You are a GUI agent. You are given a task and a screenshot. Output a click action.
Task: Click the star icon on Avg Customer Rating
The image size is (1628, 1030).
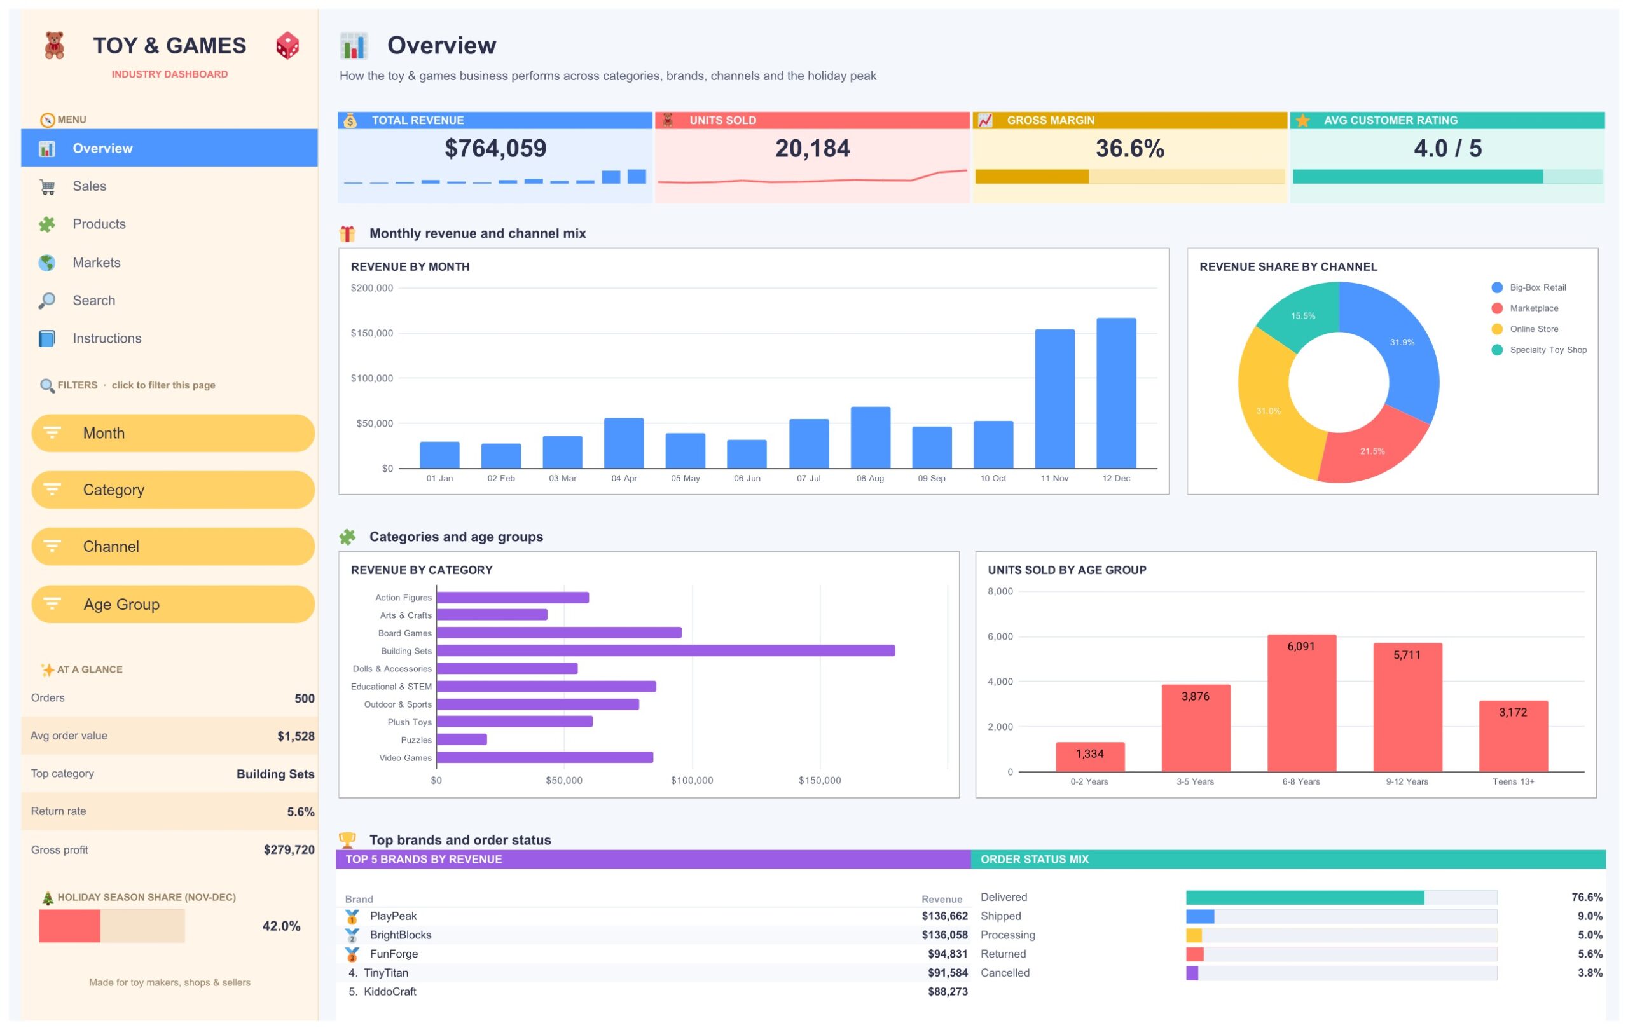tap(1303, 120)
